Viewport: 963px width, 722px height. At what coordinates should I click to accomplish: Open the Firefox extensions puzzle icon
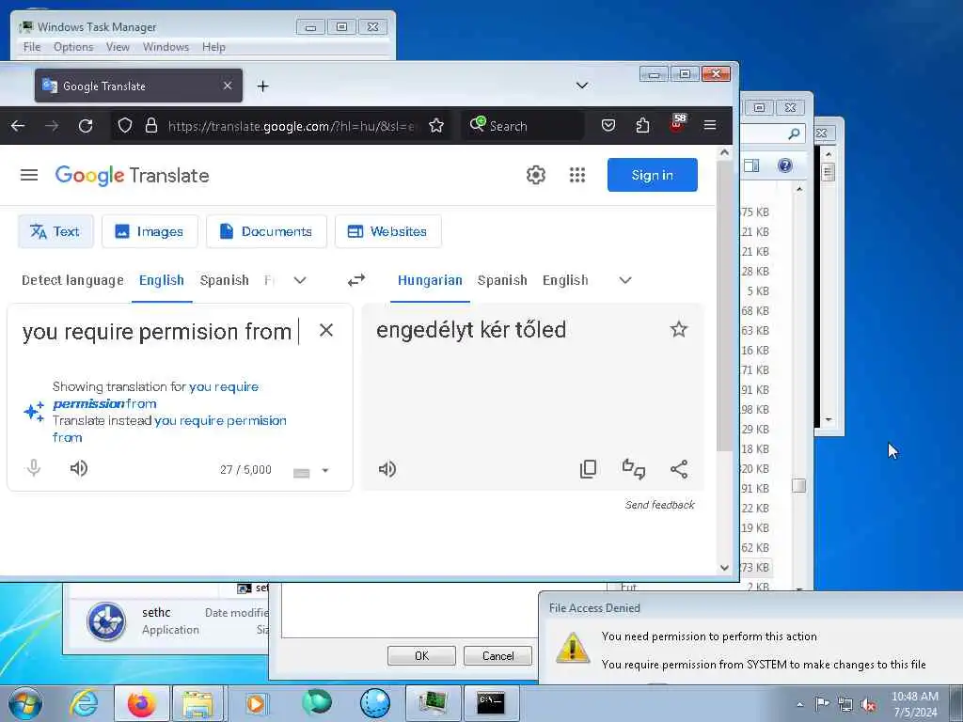[642, 126]
